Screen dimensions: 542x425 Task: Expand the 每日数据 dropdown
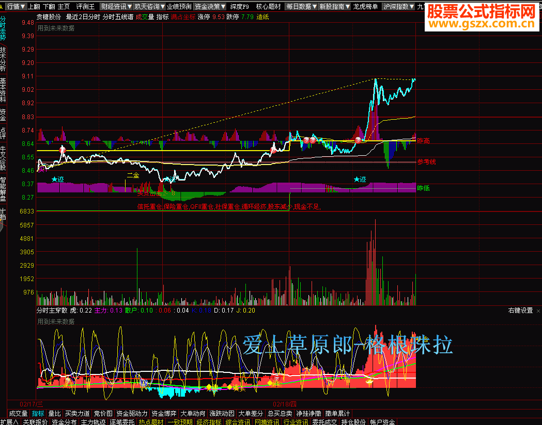[x=301, y=7]
